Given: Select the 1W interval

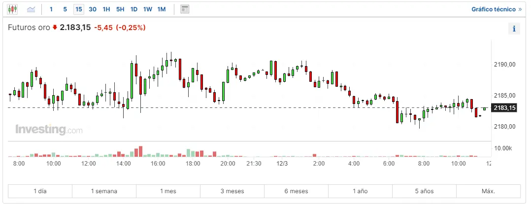Looking at the screenshot, I should (148, 9).
